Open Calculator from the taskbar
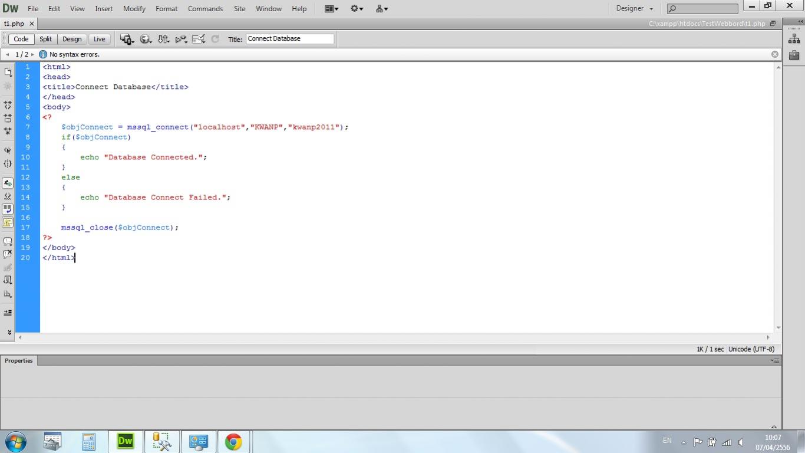Image resolution: width=805 pixels, height=453 pixels. [x=89, y=442]
